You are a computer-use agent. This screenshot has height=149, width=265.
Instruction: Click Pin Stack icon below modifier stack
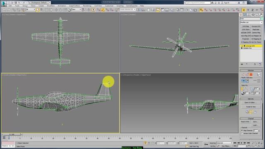point(242,65)
